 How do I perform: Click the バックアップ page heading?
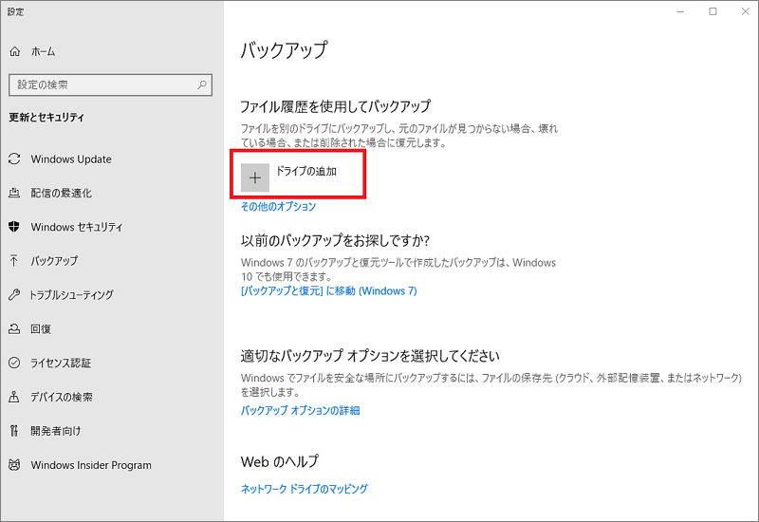pos(284,50)
